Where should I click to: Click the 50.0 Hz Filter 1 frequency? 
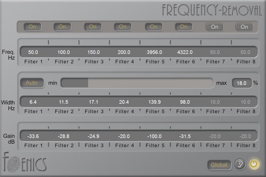33,52
